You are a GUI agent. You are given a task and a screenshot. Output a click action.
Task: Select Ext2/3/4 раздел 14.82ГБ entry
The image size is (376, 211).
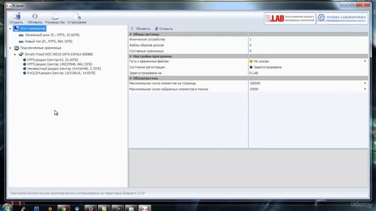61,73
